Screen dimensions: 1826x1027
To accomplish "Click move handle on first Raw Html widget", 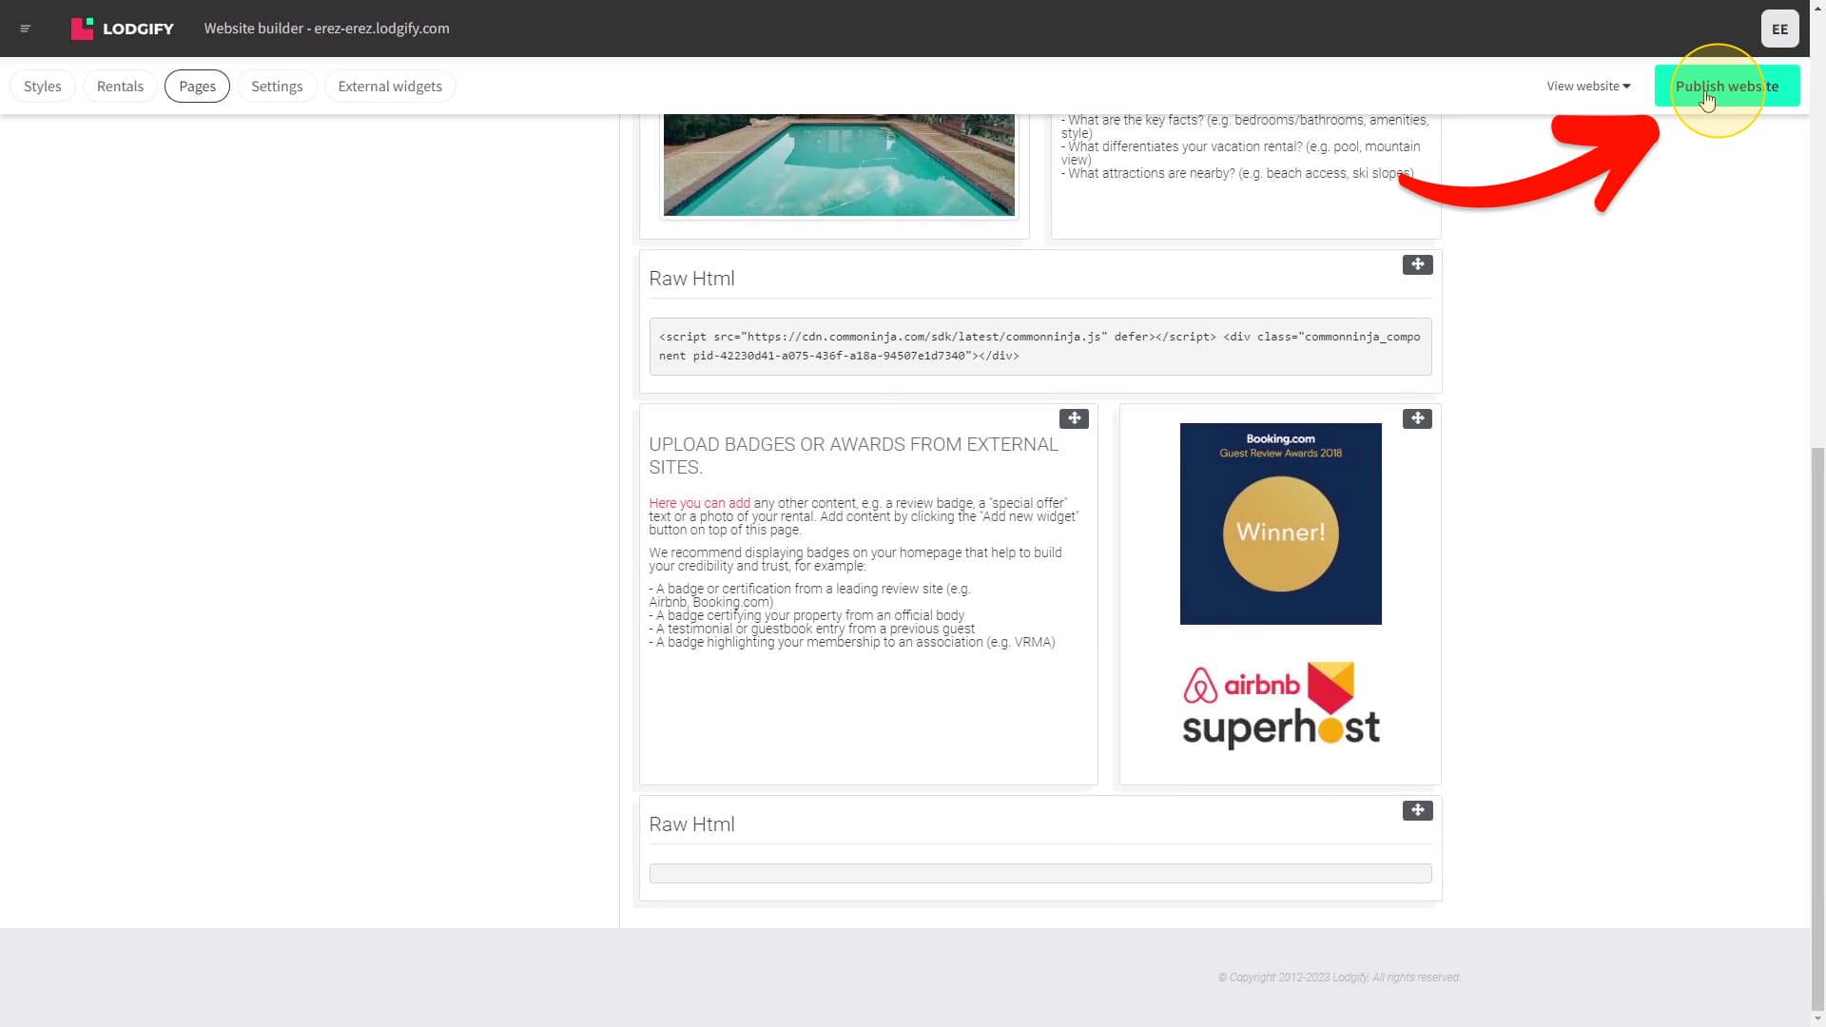I will coord(1417,264).
